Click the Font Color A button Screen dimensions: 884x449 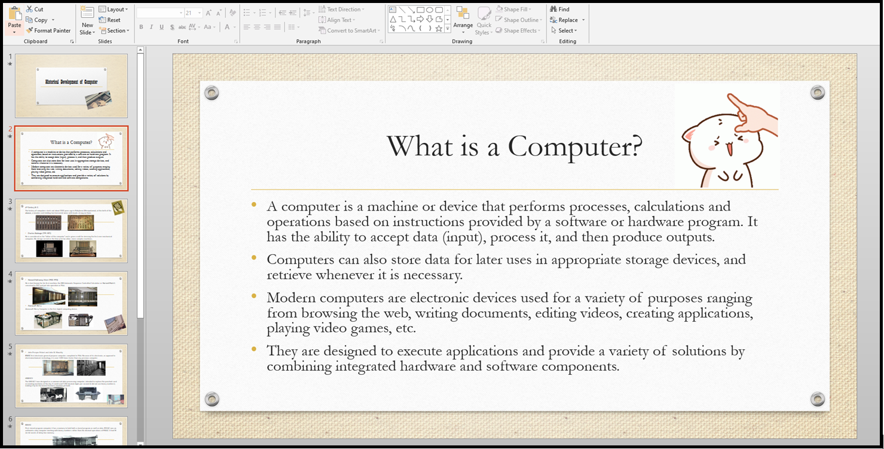pos(228,27)
